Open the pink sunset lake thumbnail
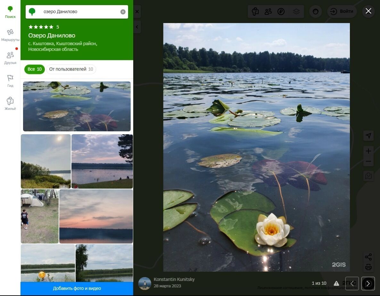The height and width of the screenshot is (296, 380). [x=96, y=216]
